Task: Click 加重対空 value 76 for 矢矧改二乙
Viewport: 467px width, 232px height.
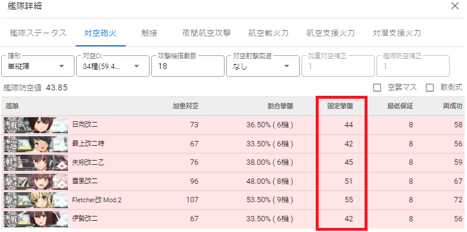Action: pos(194,163)
